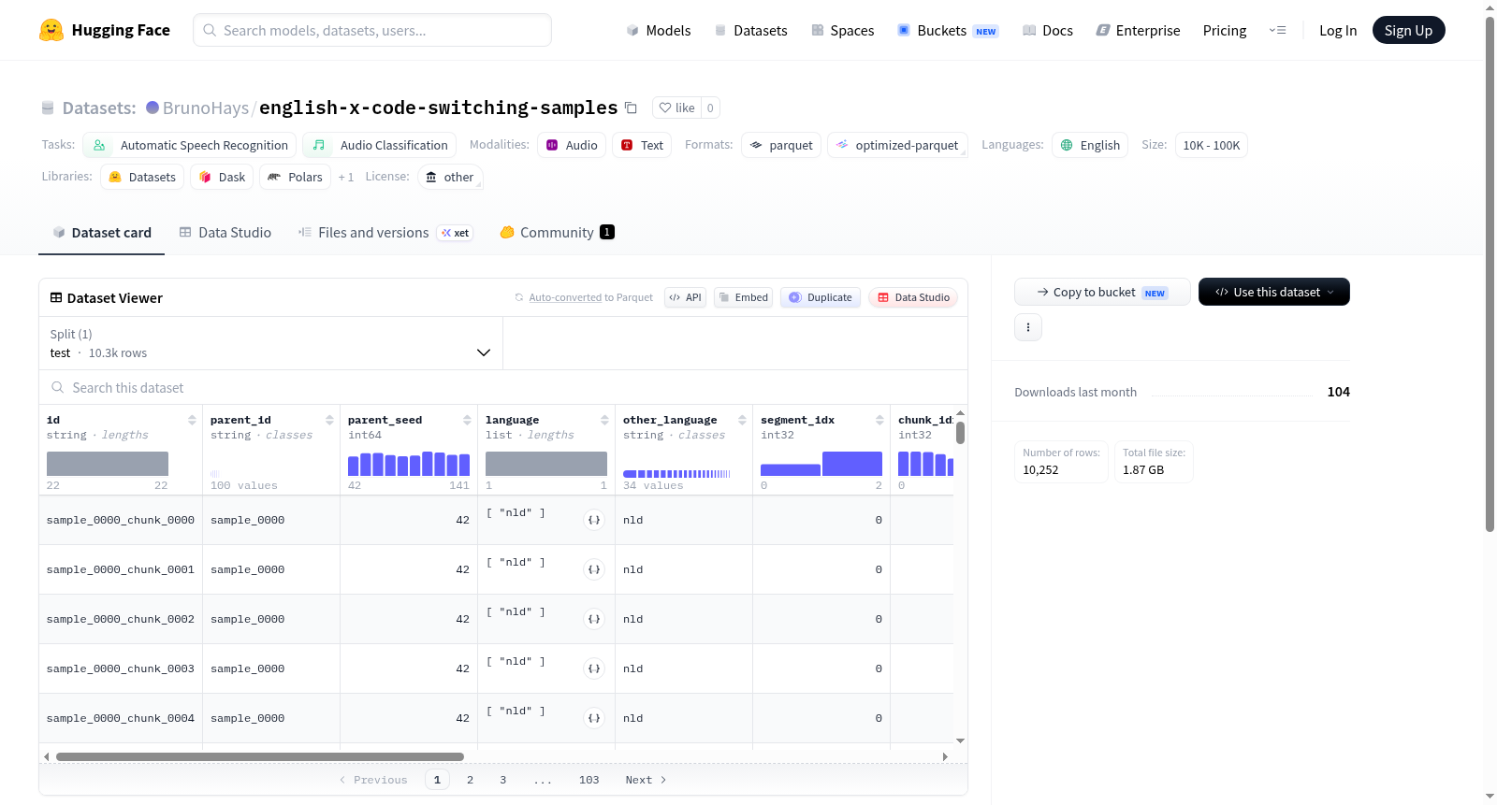Image resolution: width=1497 pixels, height=805 pixels.
Task: Click the BrunoHays user avatar
Action: [x=153, y=108]
